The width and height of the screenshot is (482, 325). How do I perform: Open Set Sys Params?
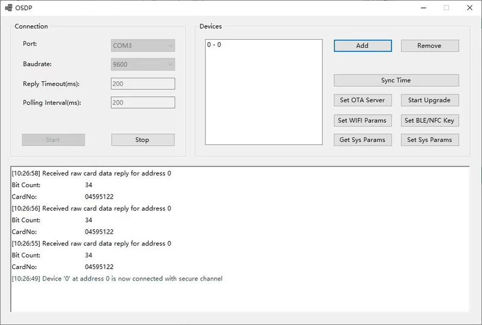430,140
